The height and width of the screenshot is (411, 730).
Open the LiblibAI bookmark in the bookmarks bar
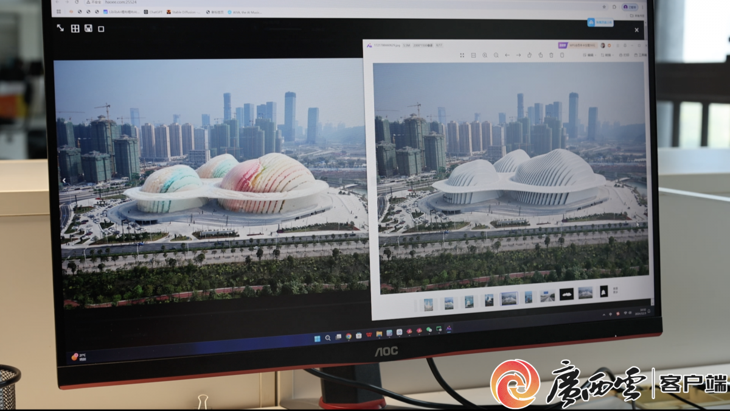122,12
